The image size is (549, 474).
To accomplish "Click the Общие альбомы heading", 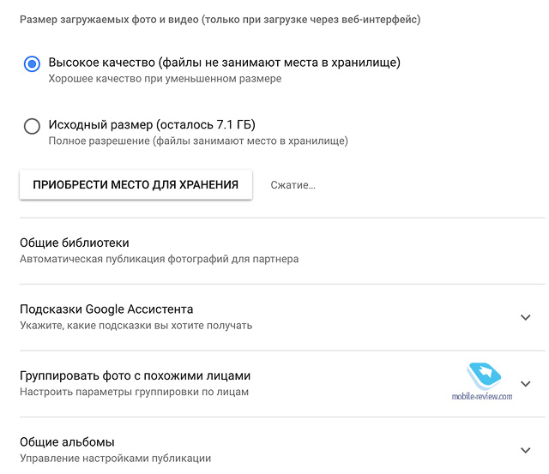I will point(67,442).
